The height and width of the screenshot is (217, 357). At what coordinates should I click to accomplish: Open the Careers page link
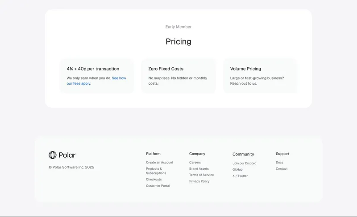click(x=195, y=163)
